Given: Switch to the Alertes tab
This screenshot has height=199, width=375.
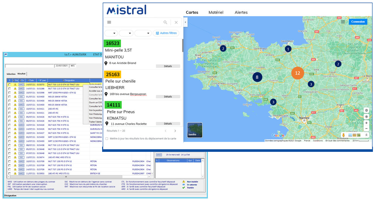Looking at the screenshot, I should pyautogui.click(x=241, y=12).
